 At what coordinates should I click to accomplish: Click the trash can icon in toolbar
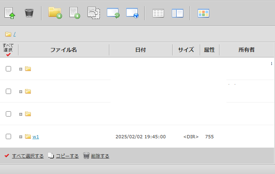(x=29, y=13)
